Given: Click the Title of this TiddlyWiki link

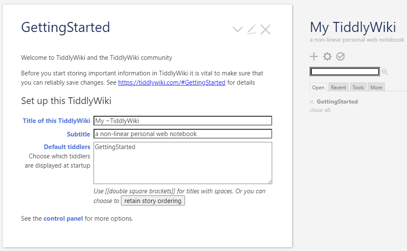Looking at the screenshot, I should click(56, 121).
